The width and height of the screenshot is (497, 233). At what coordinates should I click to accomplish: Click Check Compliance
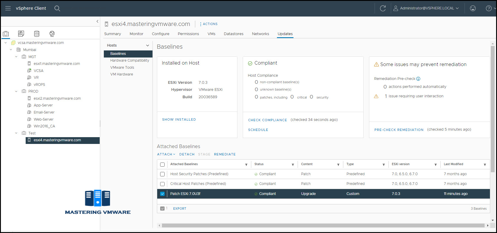point(268,120)
